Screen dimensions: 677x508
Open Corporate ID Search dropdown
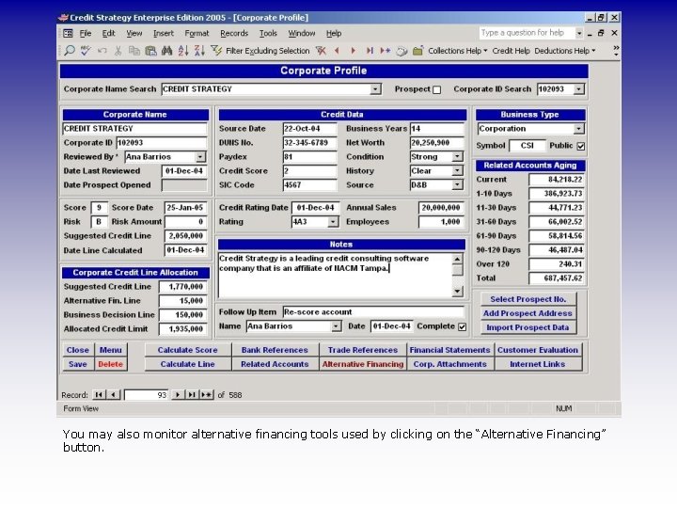[x=578, y=89]
